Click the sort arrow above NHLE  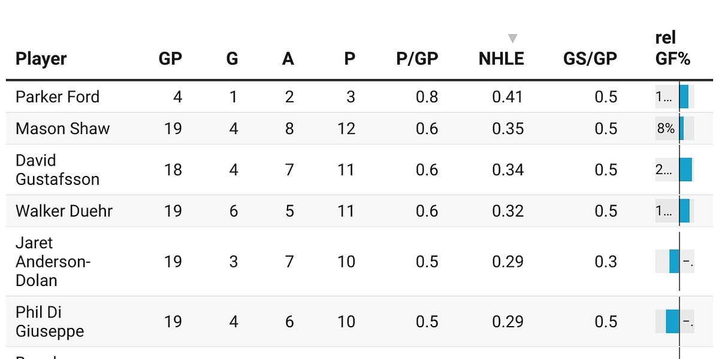(x=512, y=39)
